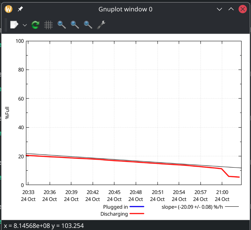Toggle the "Discharging" legend label

tap(114, 214)
